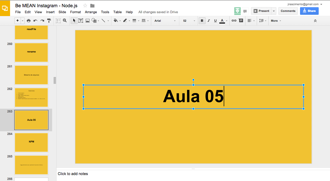Open the jnascimento@gmail.com account menu

[305, 4]
